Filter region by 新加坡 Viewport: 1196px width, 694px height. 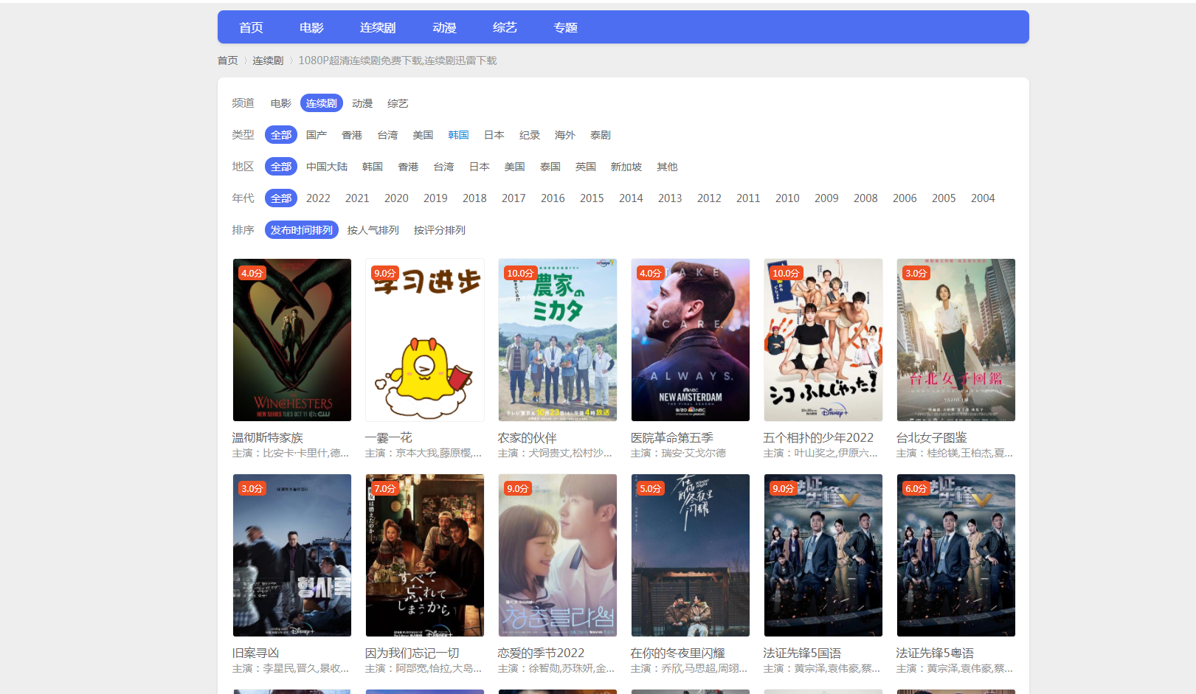pyautogui.click(x=626, y=167)
